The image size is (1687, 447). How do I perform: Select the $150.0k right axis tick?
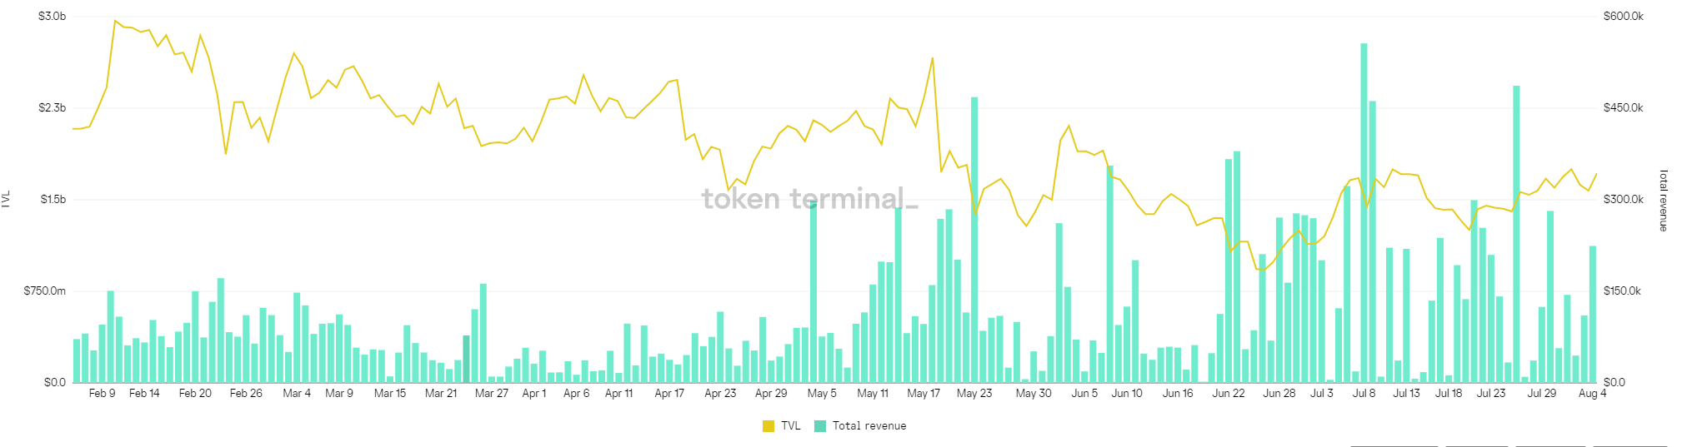(x=1622, y=291)
